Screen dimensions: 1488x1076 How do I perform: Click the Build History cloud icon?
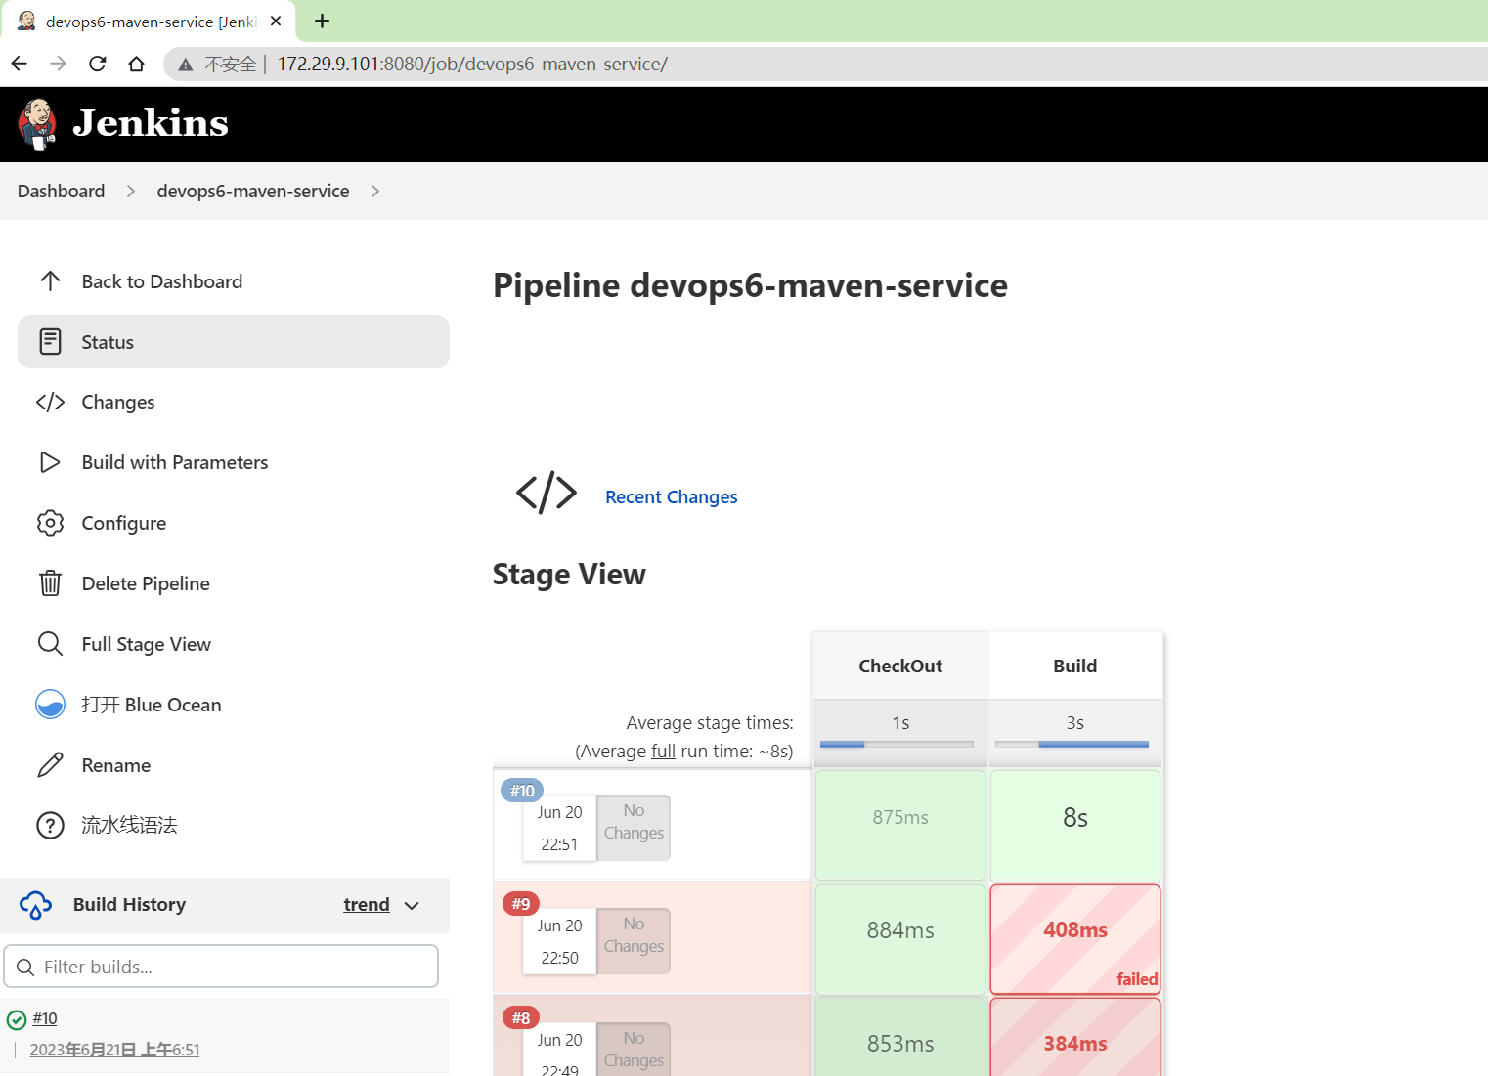[x=35, y=905]
